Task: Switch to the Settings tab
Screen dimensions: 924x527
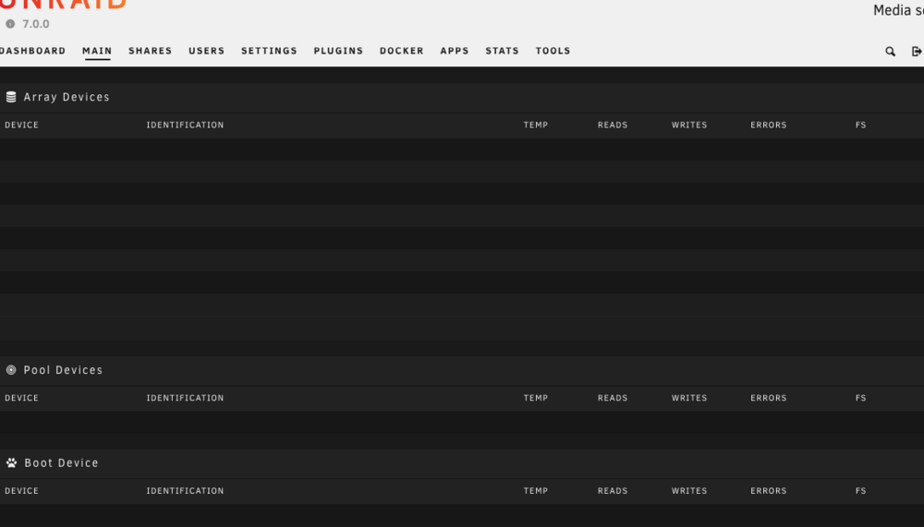Action: click(269, 51)
